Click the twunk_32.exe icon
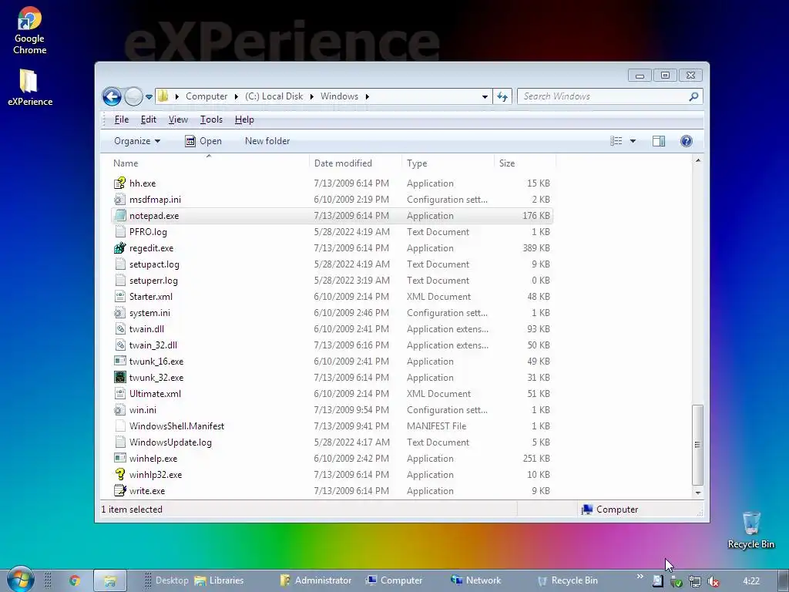The width and height of the screenshot is (789, 592). coord(119,378)
